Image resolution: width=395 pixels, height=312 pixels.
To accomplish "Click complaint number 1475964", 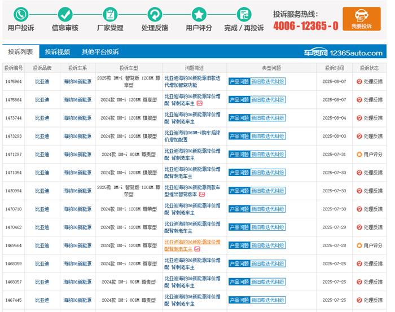I will tap(14, 82).
